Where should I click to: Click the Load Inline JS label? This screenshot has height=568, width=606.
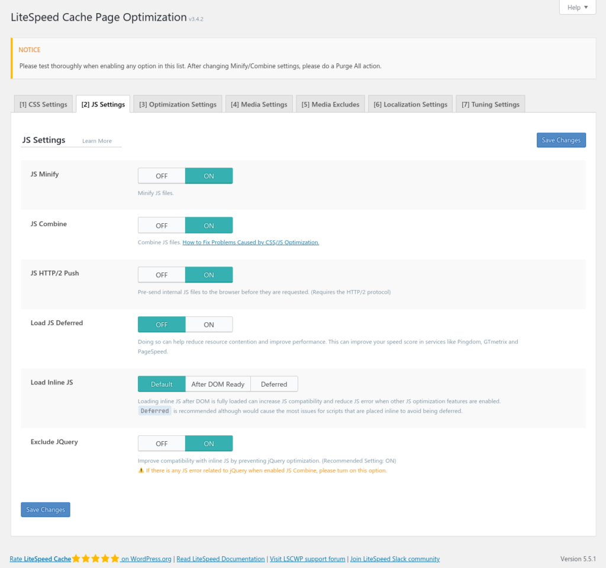(52, 382)
